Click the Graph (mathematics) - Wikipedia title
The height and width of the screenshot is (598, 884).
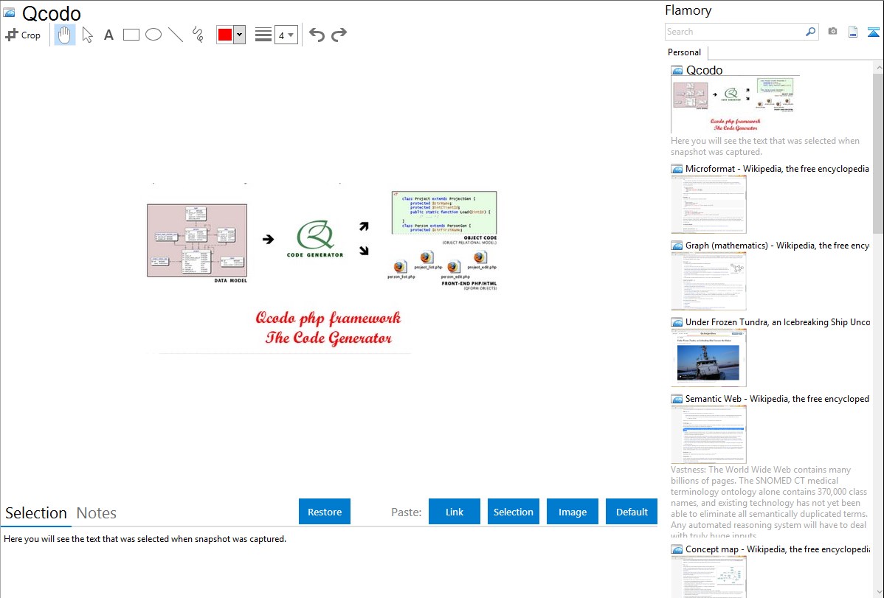click(x=777, y=246)
